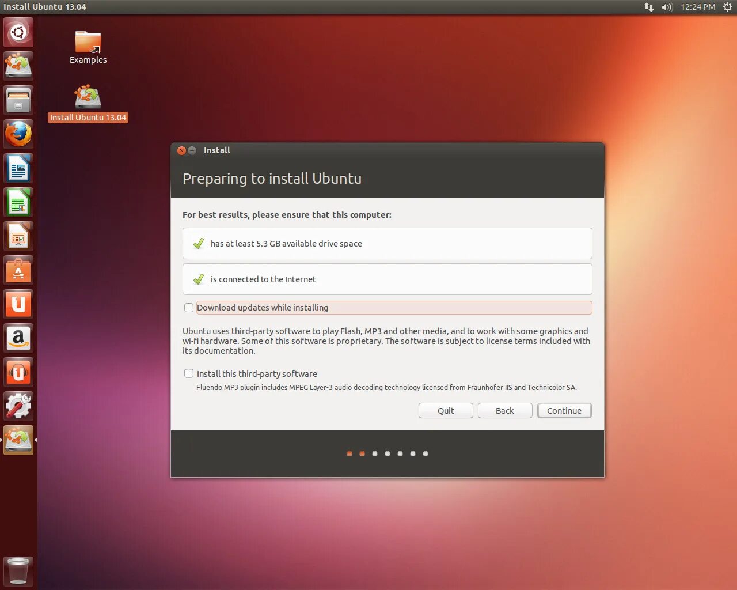Open the clock showing 12:24 PM
Viewport: 737px width, 590px height.
click(698, 7)
